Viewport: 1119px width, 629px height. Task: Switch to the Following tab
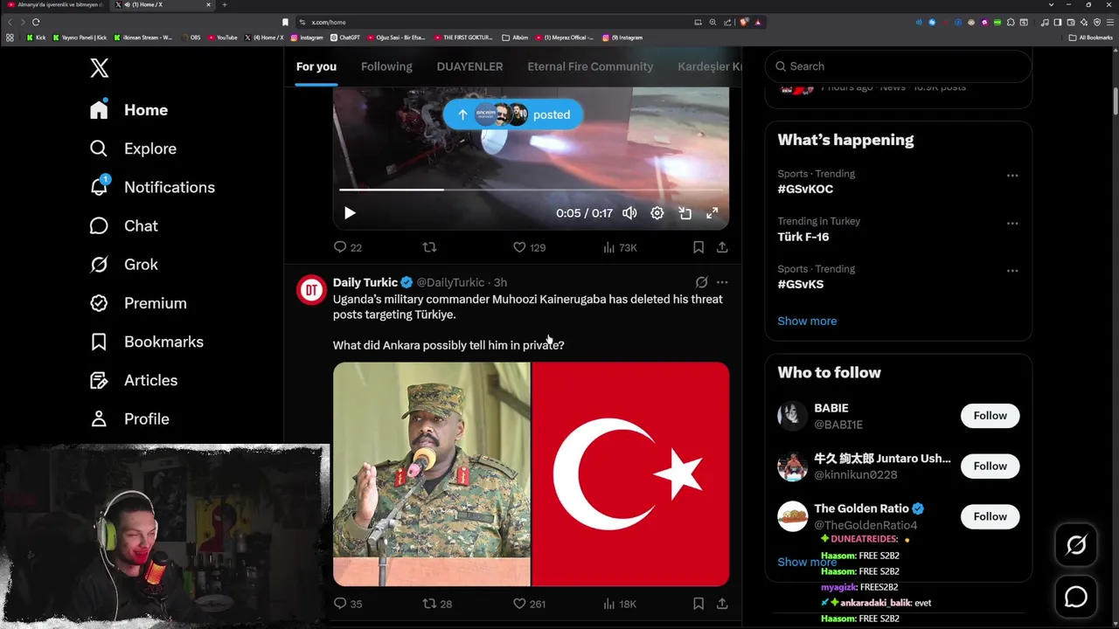point(386,66)
